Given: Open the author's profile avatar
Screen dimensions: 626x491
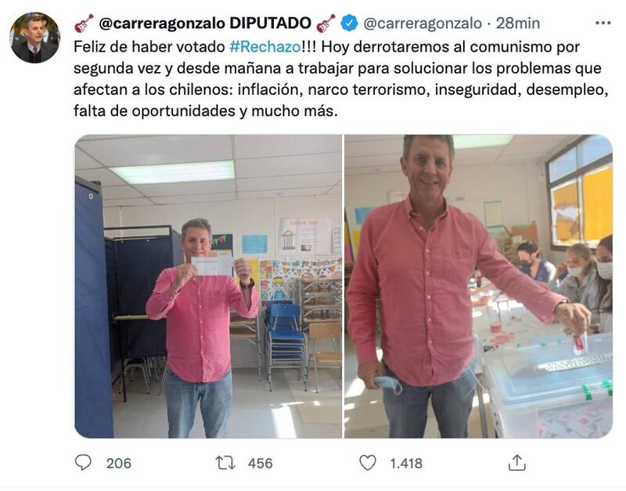Looking at the screenshot, I should click(x=34, y=38).
